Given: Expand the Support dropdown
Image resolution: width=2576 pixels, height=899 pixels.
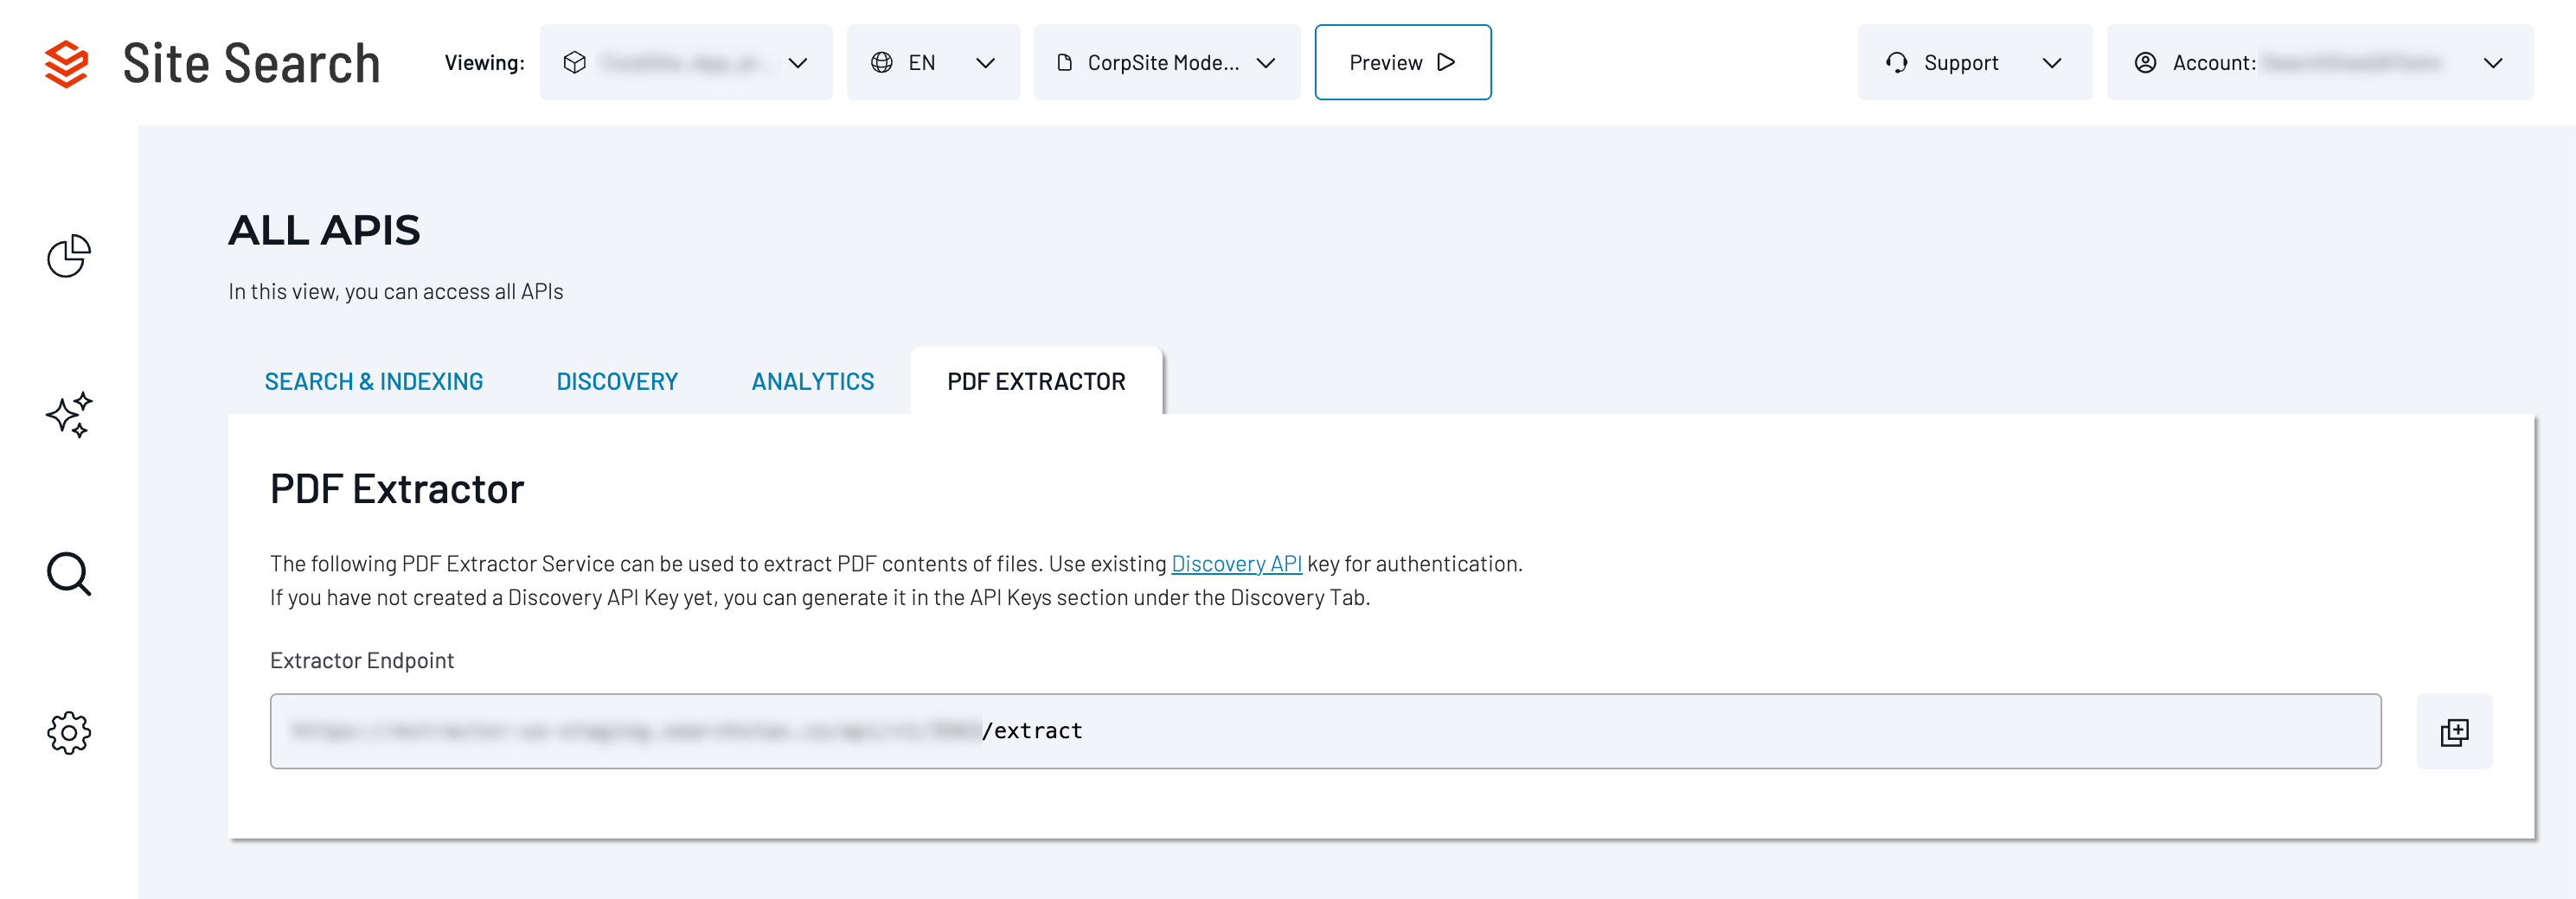Looking at the screenshot, I should [x=1974, y=63].
